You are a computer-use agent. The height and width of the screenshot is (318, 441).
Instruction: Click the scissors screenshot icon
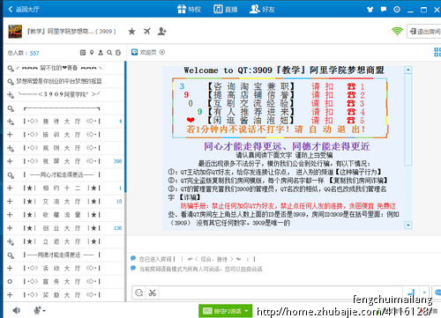[x=153, y=292]
